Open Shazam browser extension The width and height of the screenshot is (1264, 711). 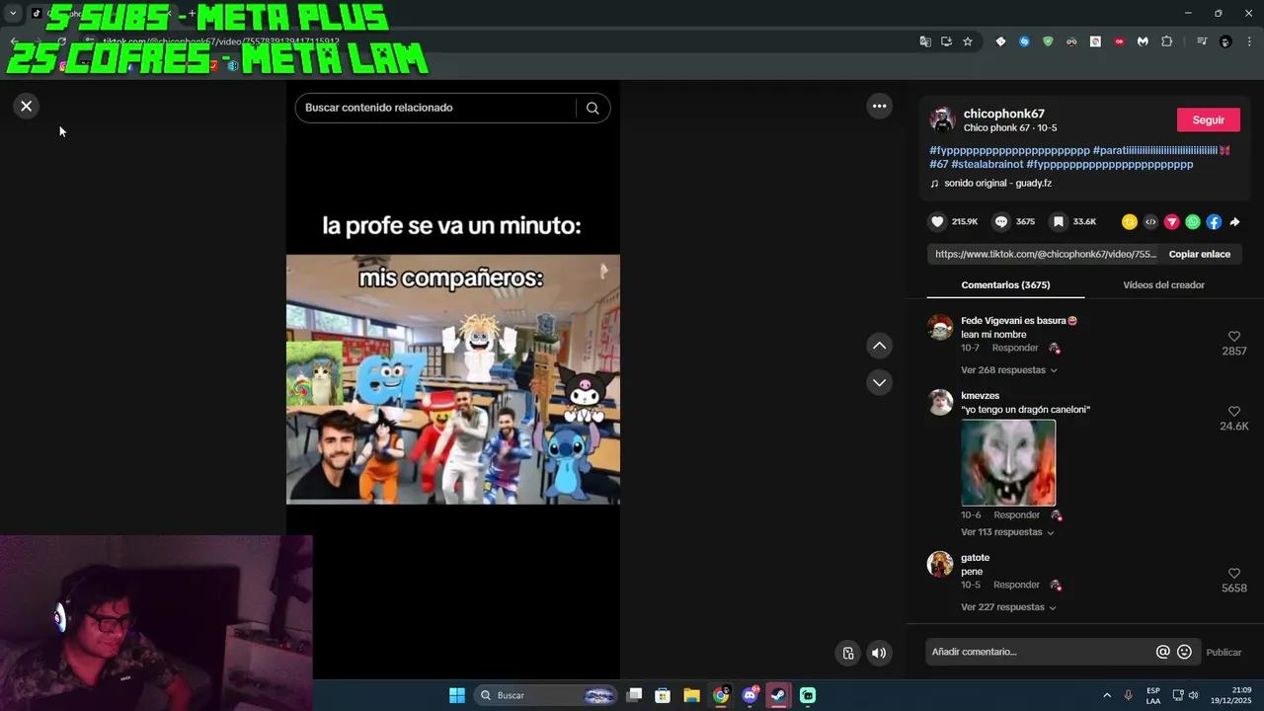click(x=1024, y=41)
